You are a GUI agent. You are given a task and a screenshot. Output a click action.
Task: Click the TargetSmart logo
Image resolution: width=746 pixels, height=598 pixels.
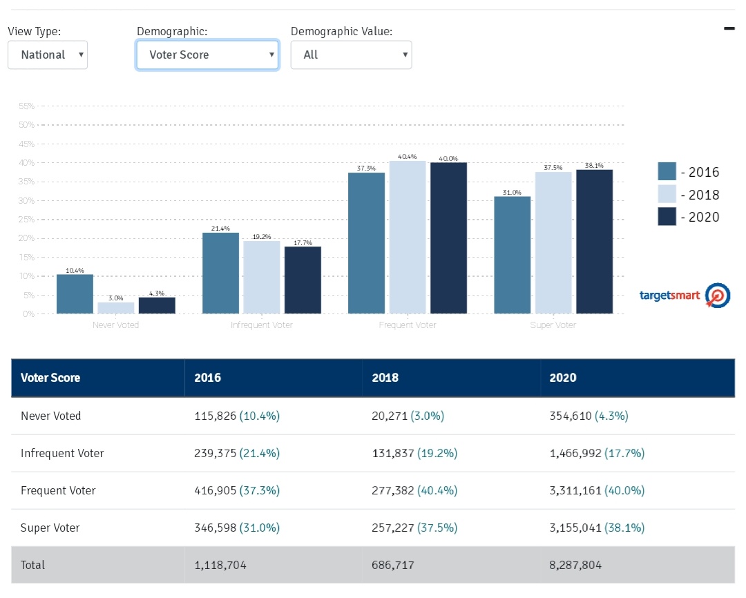point(685,296)
